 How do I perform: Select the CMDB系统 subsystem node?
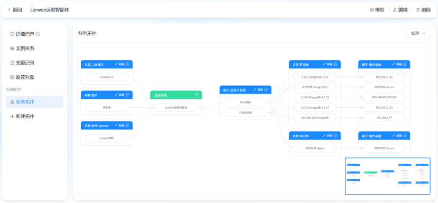(x=246, y=113)
